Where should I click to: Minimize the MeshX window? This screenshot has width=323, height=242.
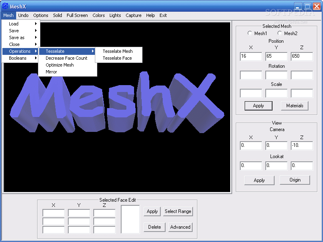[298, 6]
